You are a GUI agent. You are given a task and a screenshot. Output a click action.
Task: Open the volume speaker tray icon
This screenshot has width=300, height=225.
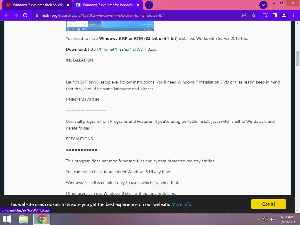coord(272,219)
